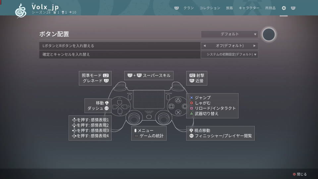The width and height of the screenshot is (318, 179).
Task: Click the 武器切り替え label
Action: pos(207,114)
